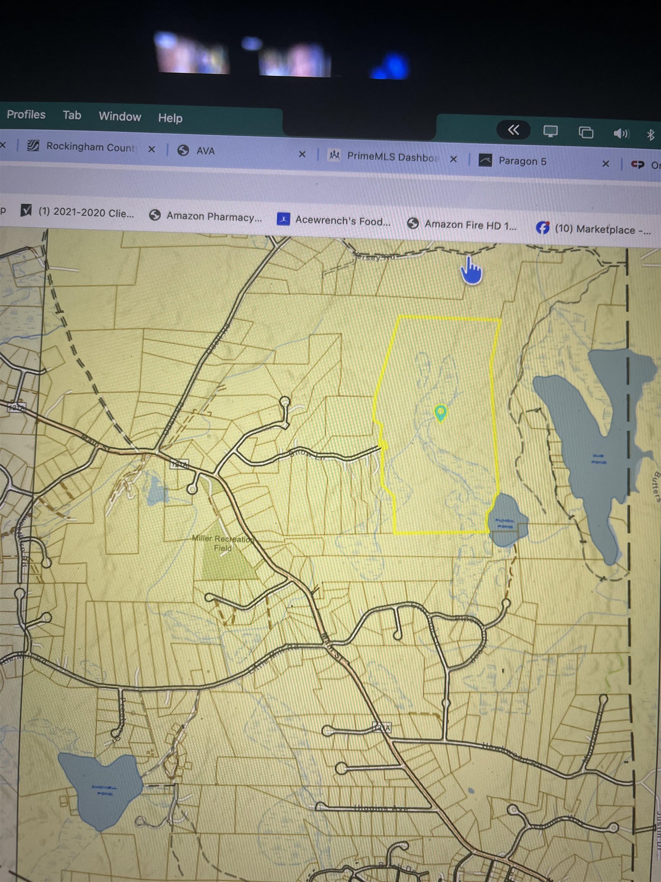Close the Paragon 5 tab

[x=605, y=163]
